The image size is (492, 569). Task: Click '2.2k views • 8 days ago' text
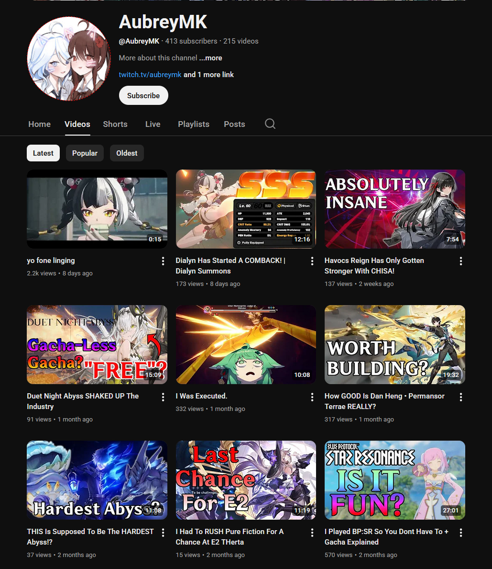60,273
